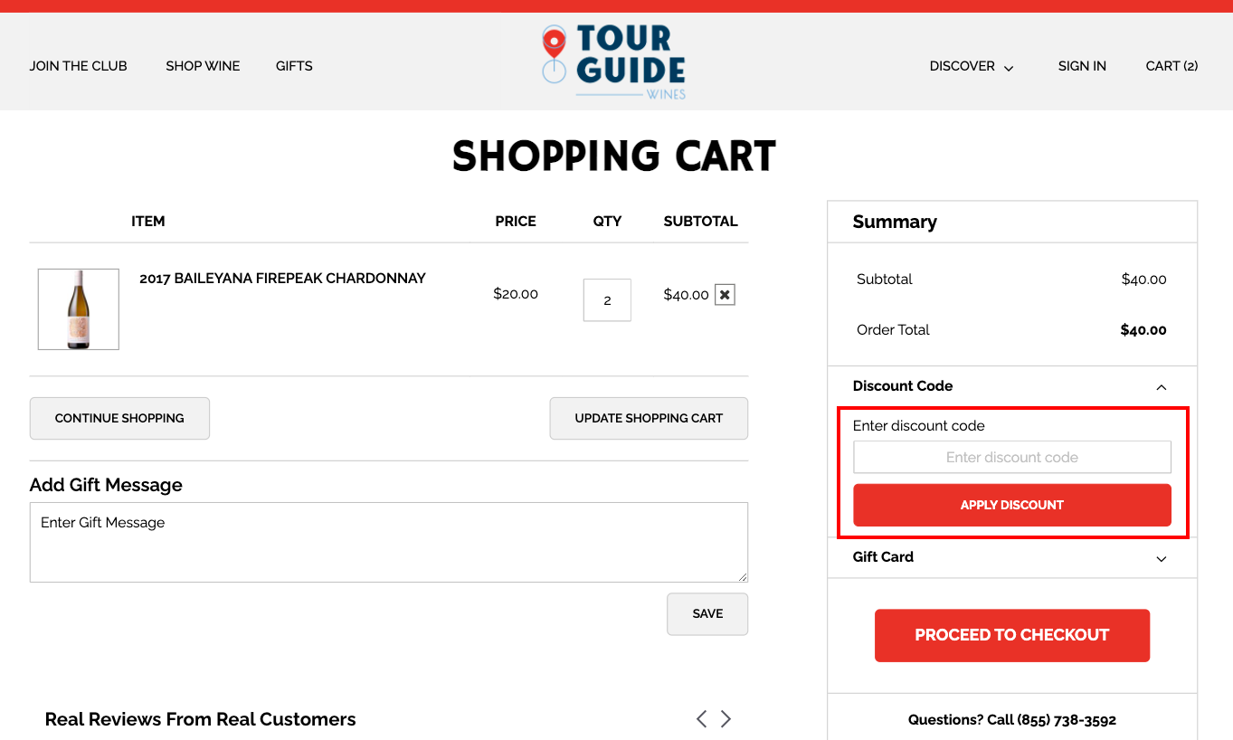Click the Sign In link
1233x740 pixels.
1082,66
